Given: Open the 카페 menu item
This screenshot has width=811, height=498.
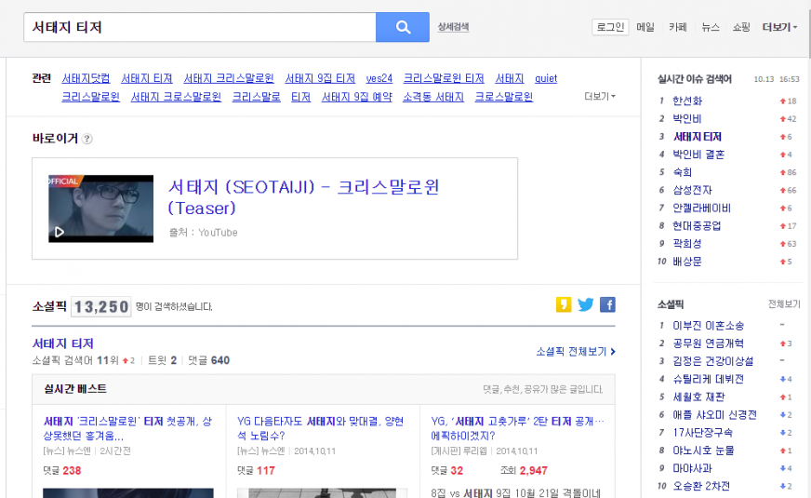Looking at the screenshot, I should pyautogui.click(x=678, y=27).
